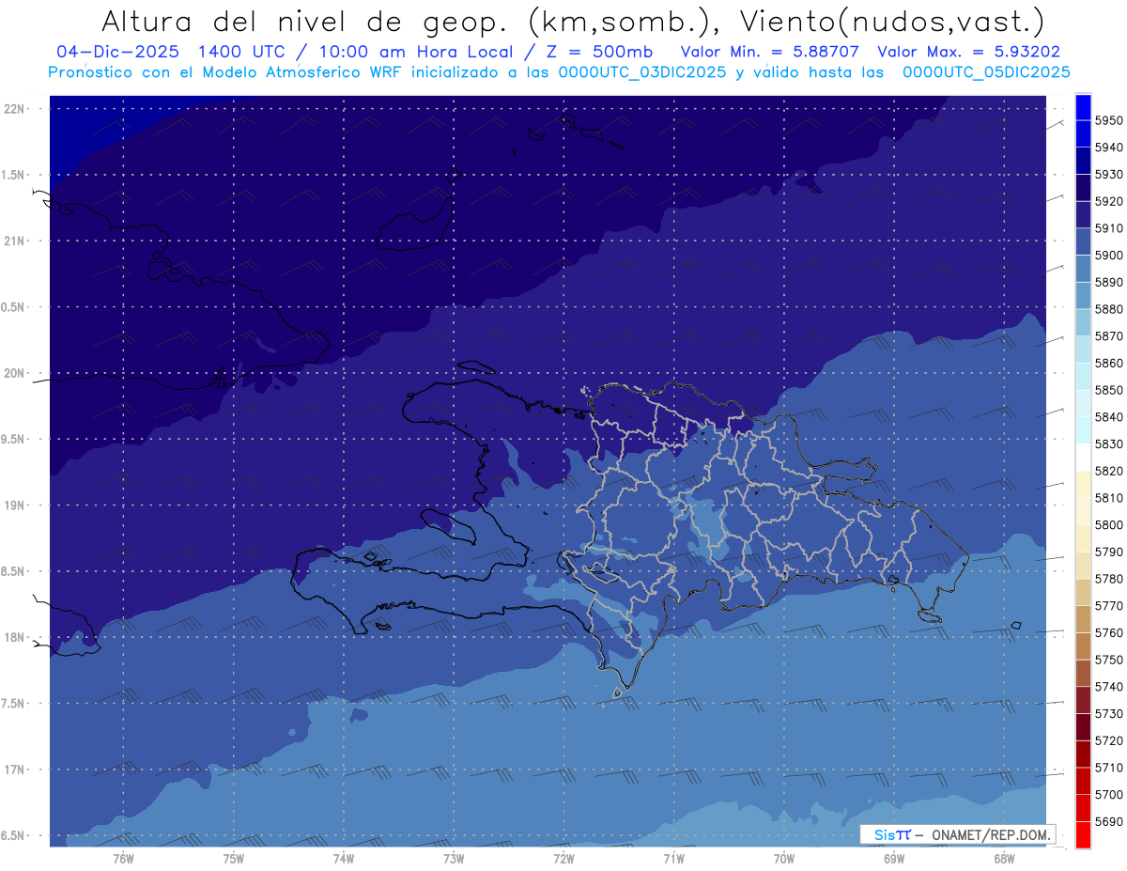This screenshot has height=871, width=1127.
Task: Click the '17N' latitude label
Action: tap(15, 770)
